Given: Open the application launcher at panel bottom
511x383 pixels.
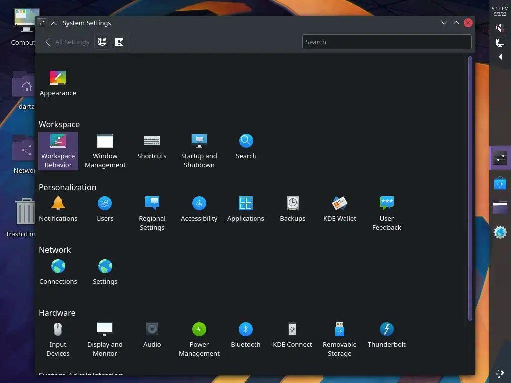Looking at the screenshot, I should (500, 374).
